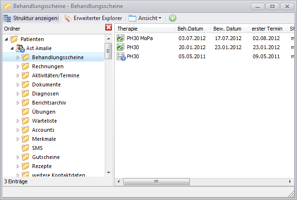Click the Struktur anzeigen tree icon
Viewport: 297px width, 200px height.
[8, 18]
